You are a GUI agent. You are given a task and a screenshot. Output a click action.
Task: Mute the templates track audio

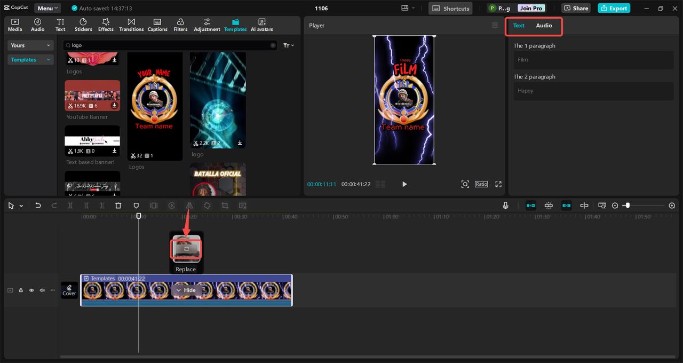point(42,290)
